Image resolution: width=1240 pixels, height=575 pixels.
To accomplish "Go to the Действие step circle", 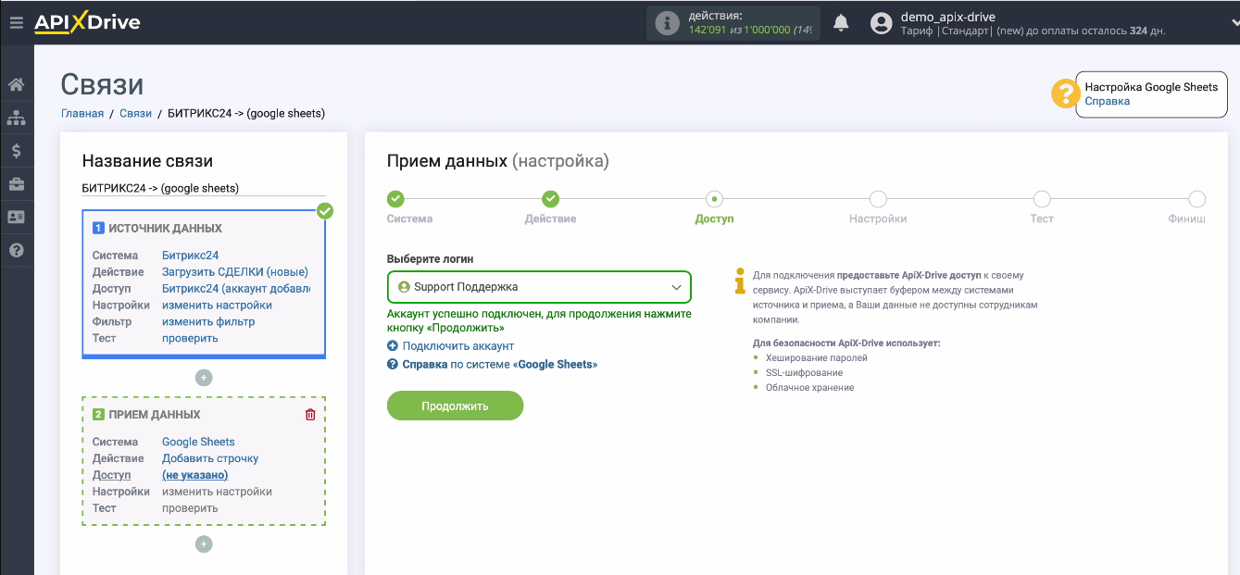I will (x=550, y=199).
